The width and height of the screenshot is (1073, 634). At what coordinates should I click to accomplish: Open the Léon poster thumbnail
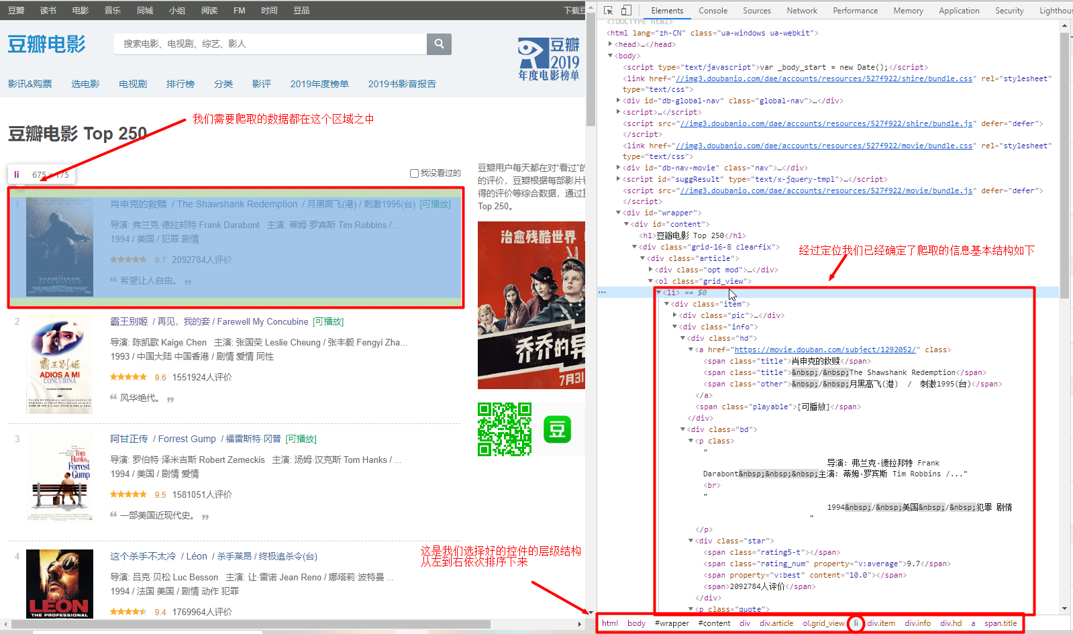coord(60,584)
